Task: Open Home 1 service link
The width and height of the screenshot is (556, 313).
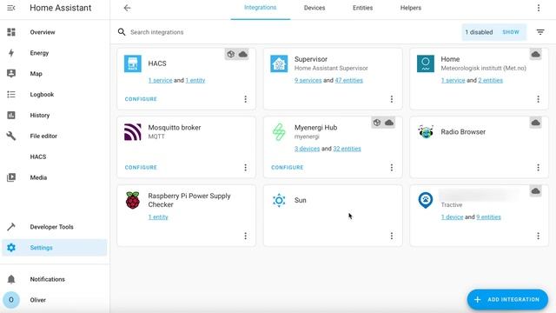Action: click(453, 80)
